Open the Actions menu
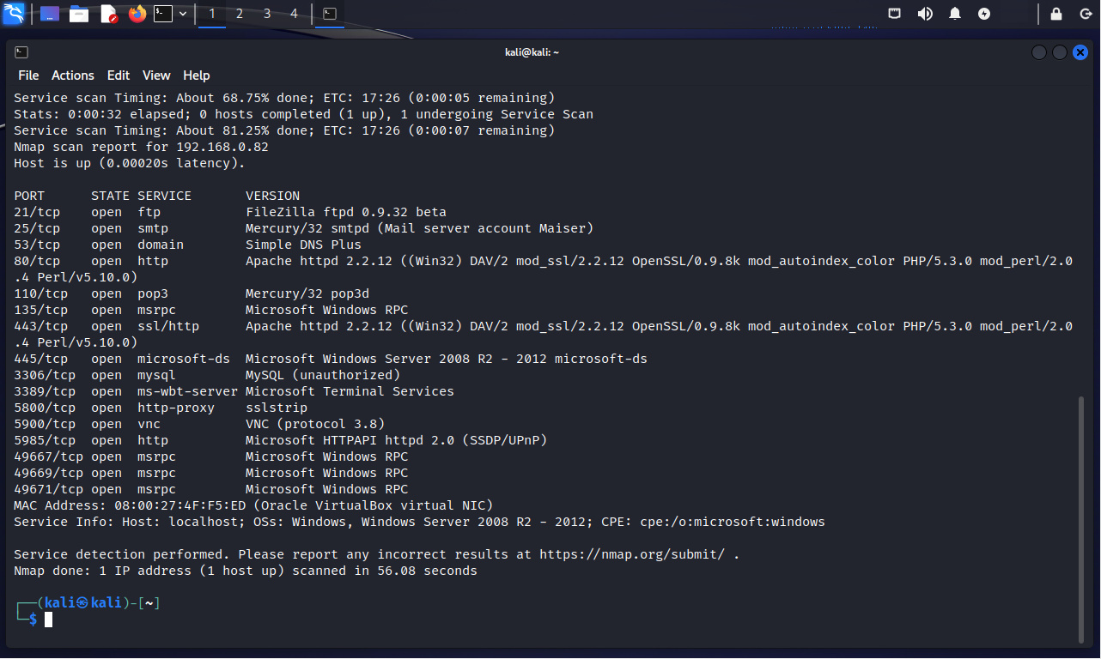Image resolution: width=1101 pixels, height=659 pixels. (x=73, y=76)
